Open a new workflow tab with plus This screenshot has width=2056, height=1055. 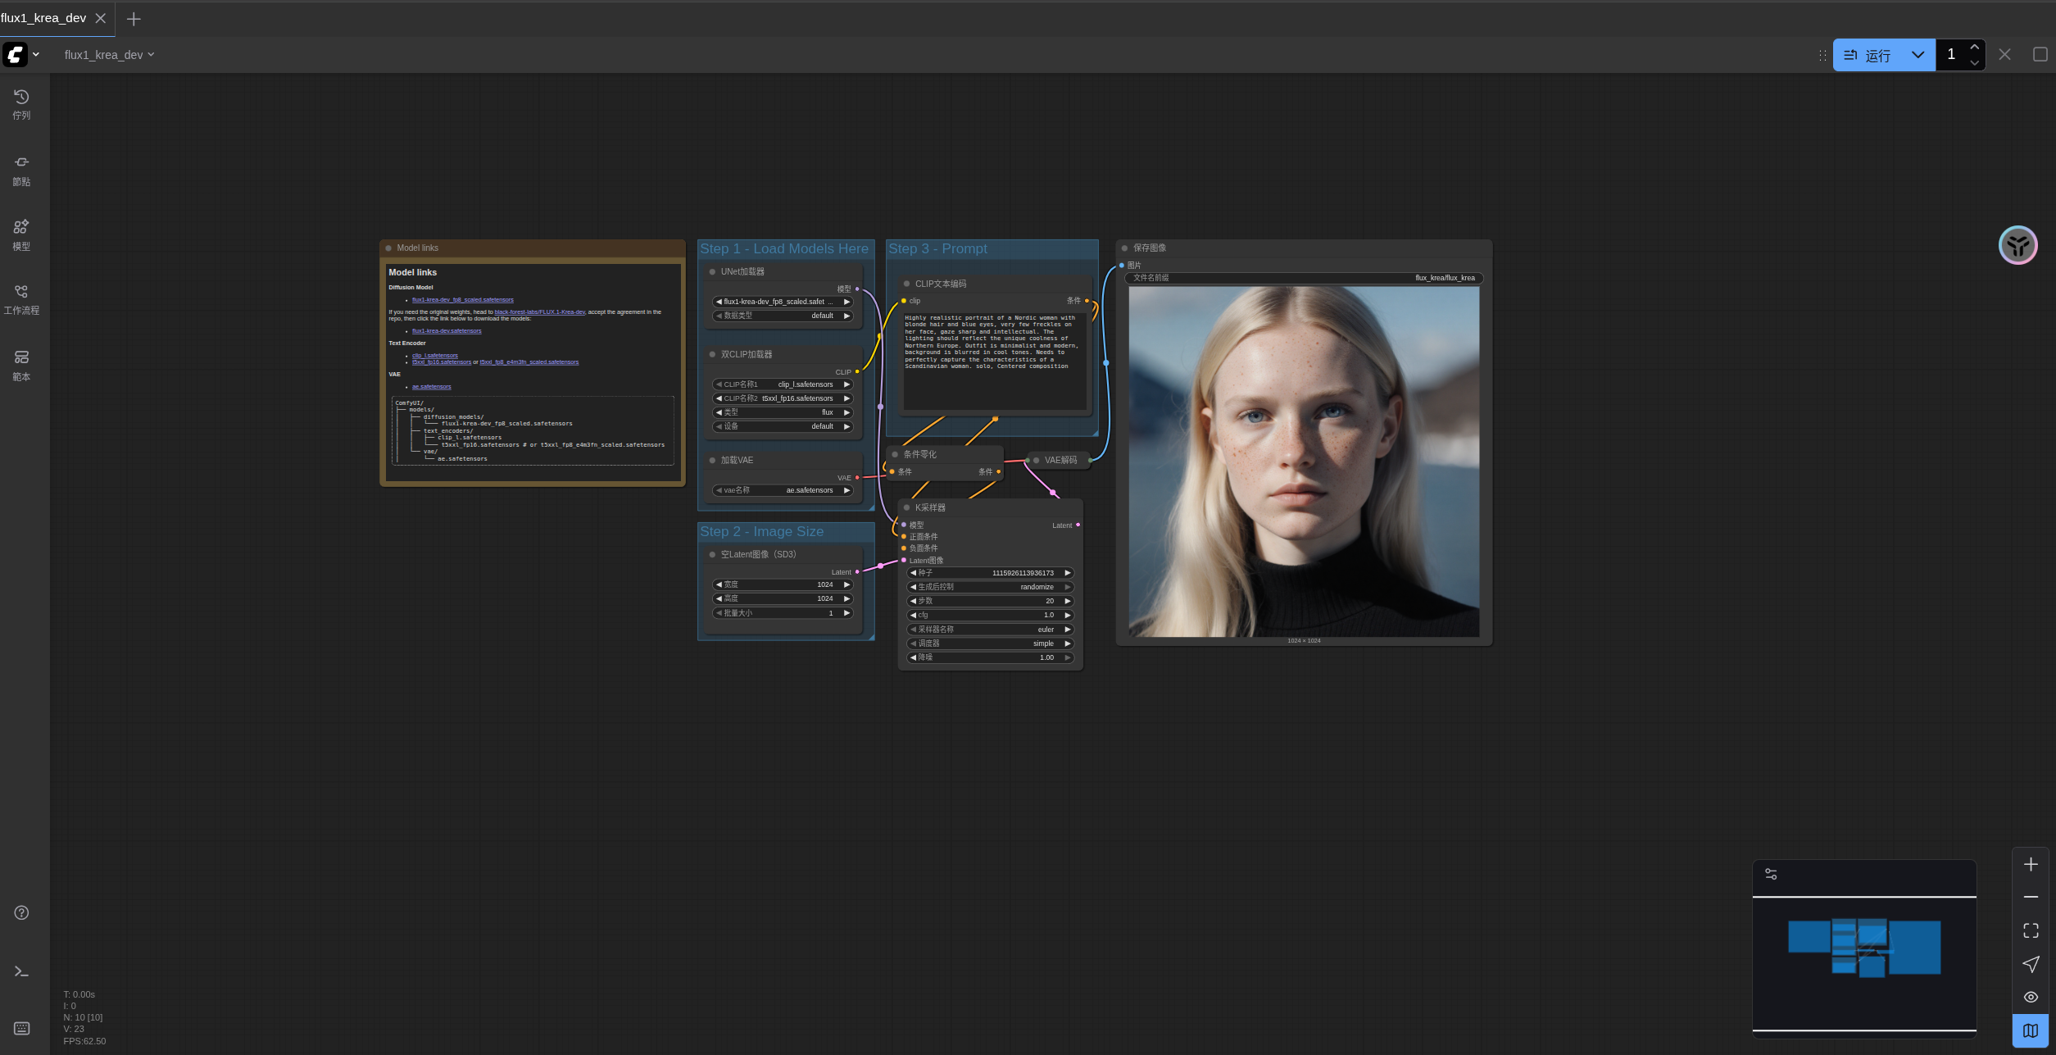pyautogui.click(x=134, y=18)
